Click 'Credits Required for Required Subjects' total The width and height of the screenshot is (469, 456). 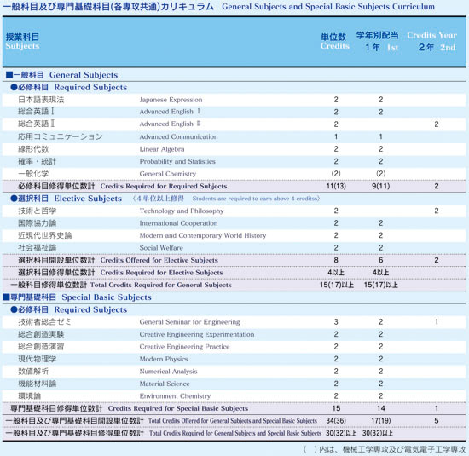pyautogui.click(x=164, y=186)
